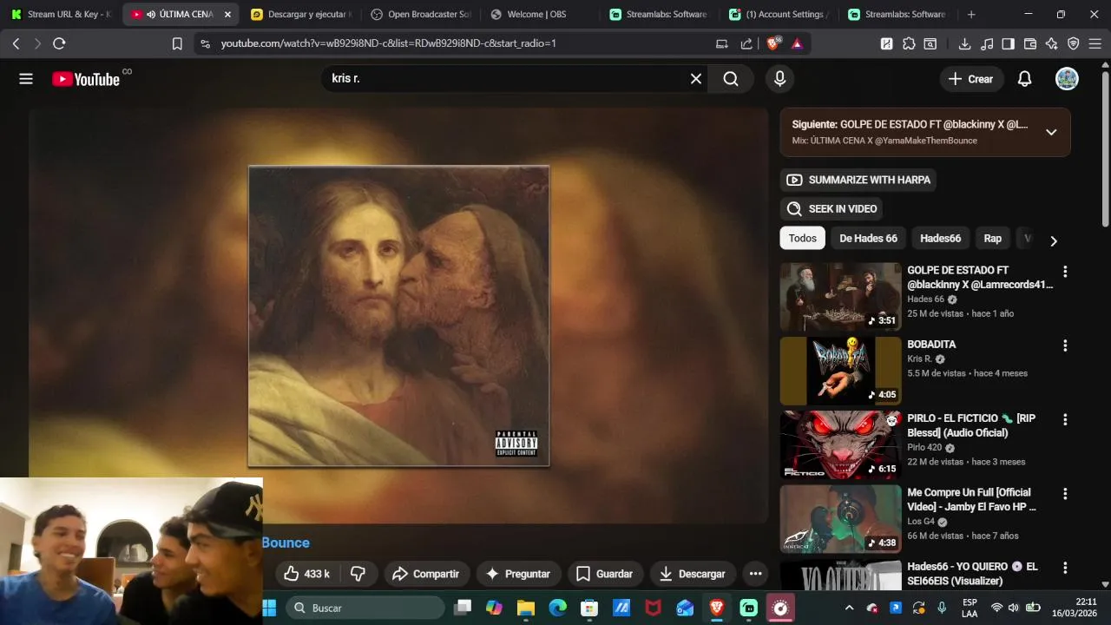Run search with magnifier button
The image size is (1111, 625).
coord(731,79)
